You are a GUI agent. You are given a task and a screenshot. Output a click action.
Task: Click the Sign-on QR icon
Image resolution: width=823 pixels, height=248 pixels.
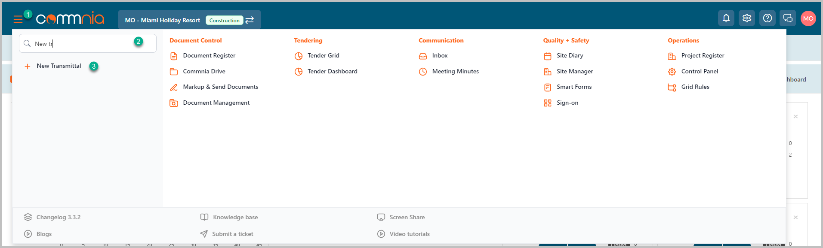pos(548,103)
